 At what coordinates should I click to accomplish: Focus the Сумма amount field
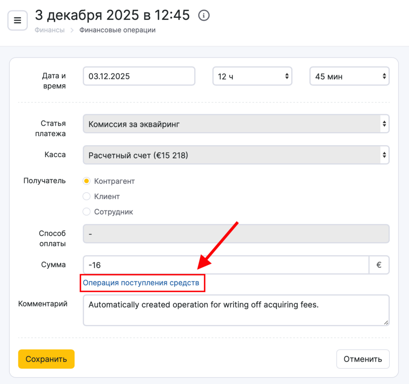(x=226, y=265)
